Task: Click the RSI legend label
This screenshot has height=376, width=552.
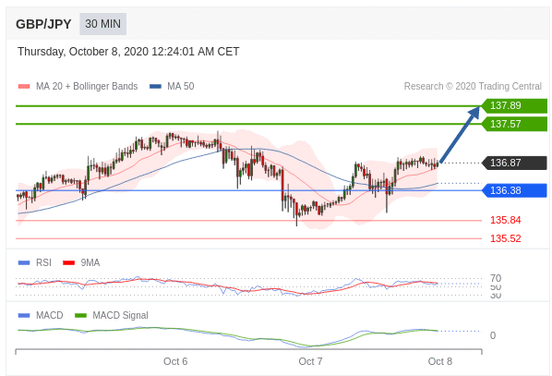Action: click(x=43, y=263)
